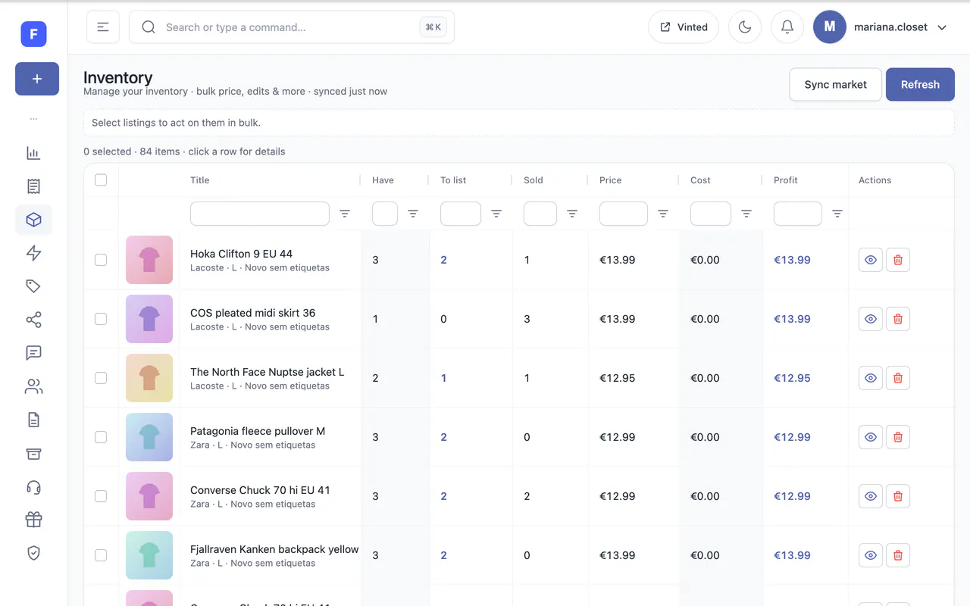Open the share nodes sidebar icon
970x606 pixels.
(x=33, y=320)
